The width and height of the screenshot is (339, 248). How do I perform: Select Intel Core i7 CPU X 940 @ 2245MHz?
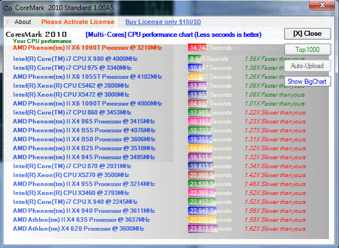click(75, 202)
